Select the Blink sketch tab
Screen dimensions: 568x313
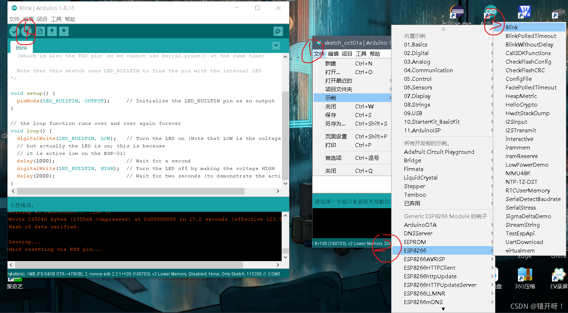pos(21,48)
